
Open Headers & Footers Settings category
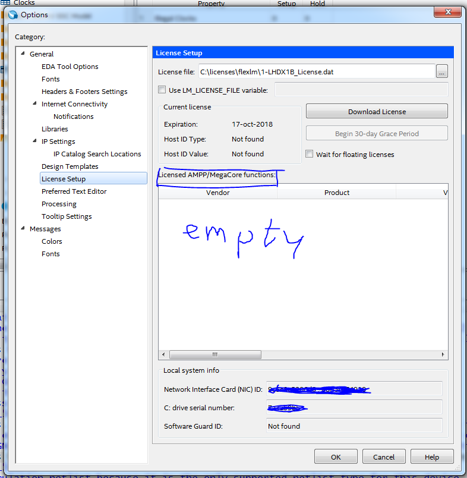(x=84, y=92)
